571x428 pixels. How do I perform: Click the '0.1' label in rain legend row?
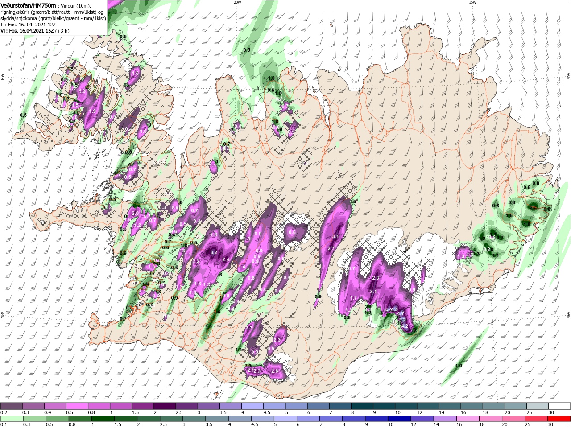(4, 425)
